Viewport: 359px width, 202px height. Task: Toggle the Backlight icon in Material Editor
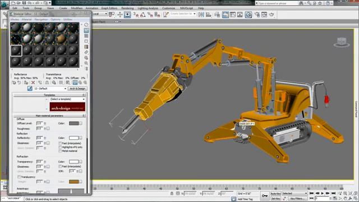[x=86, y=30]
